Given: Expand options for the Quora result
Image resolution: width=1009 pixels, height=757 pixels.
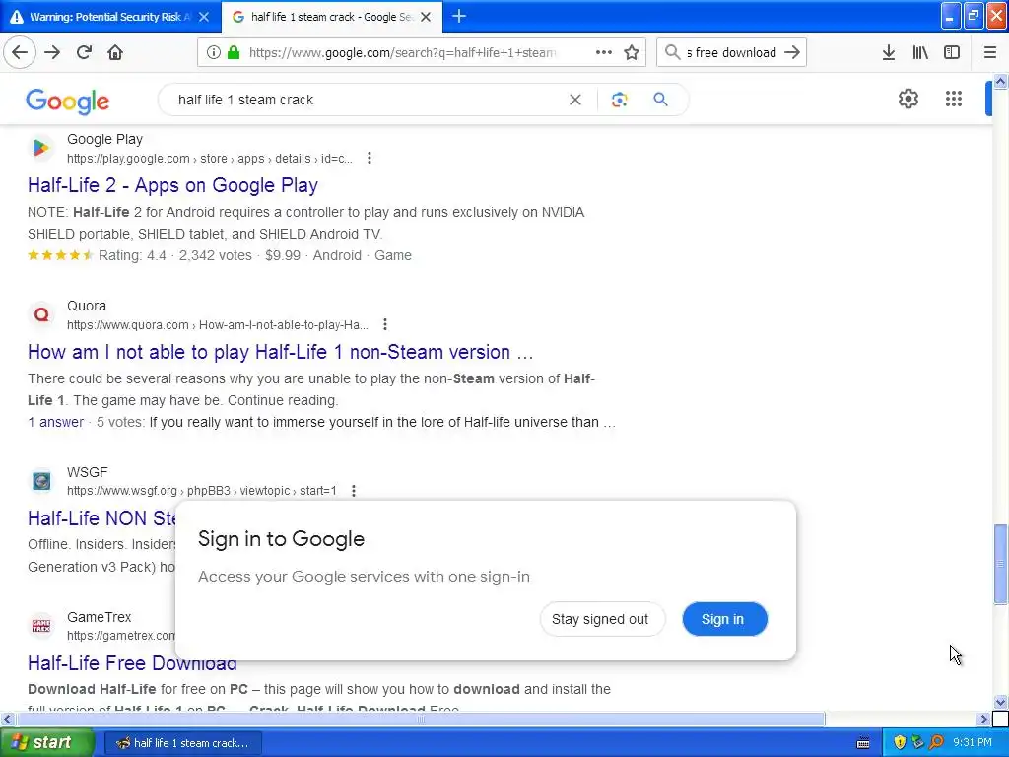Looking at the screenshot, I should [x=385, y=324].
